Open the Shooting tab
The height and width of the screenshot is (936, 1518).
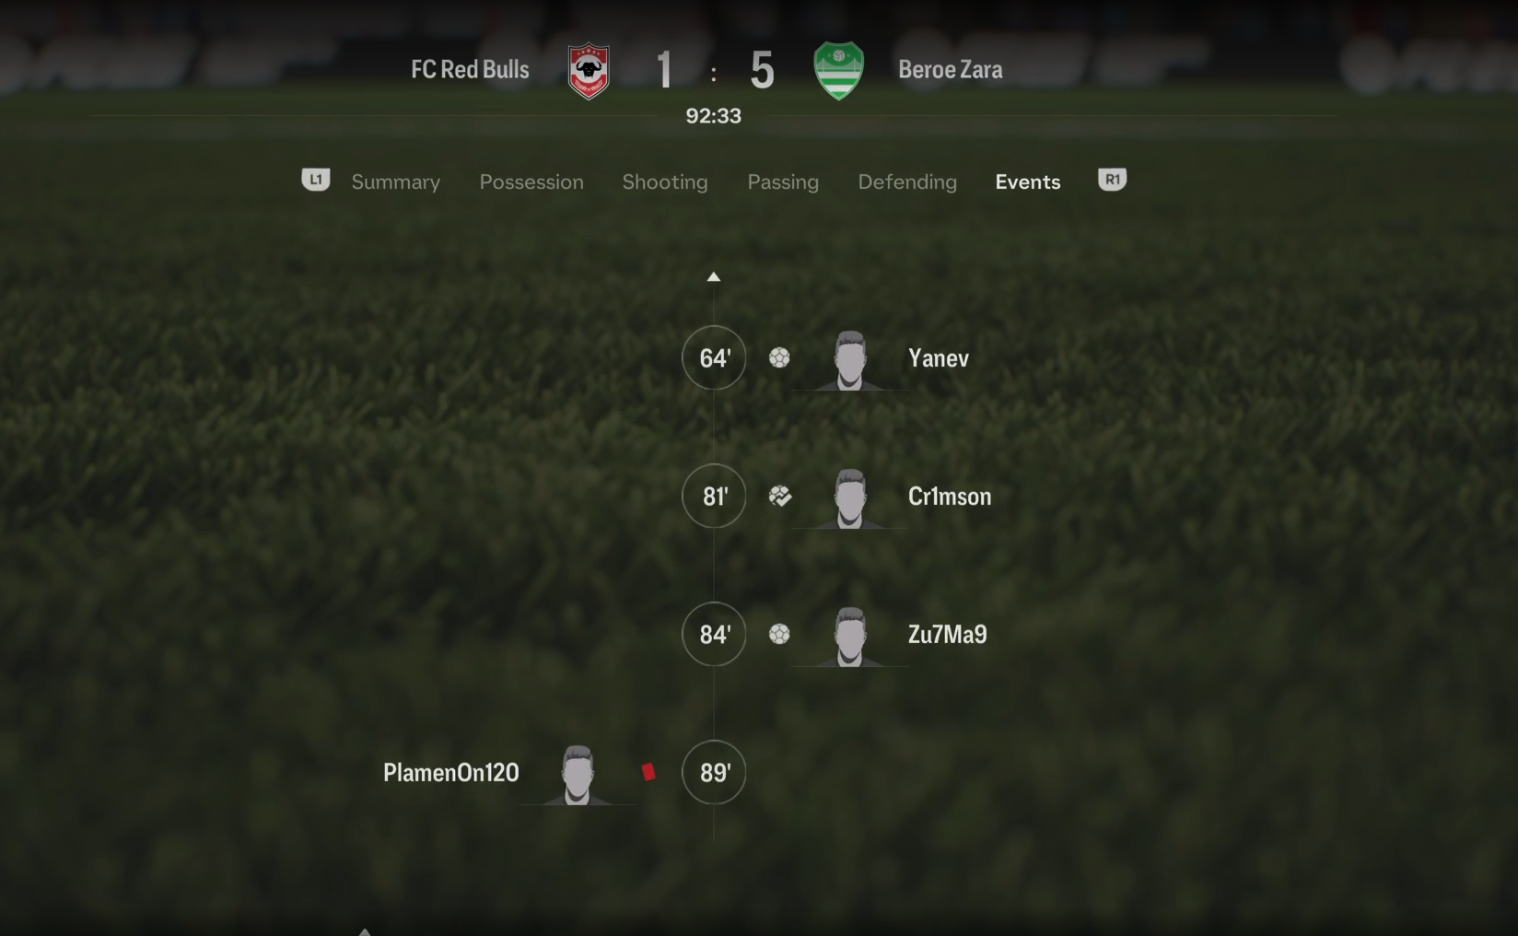coord(665,181)
